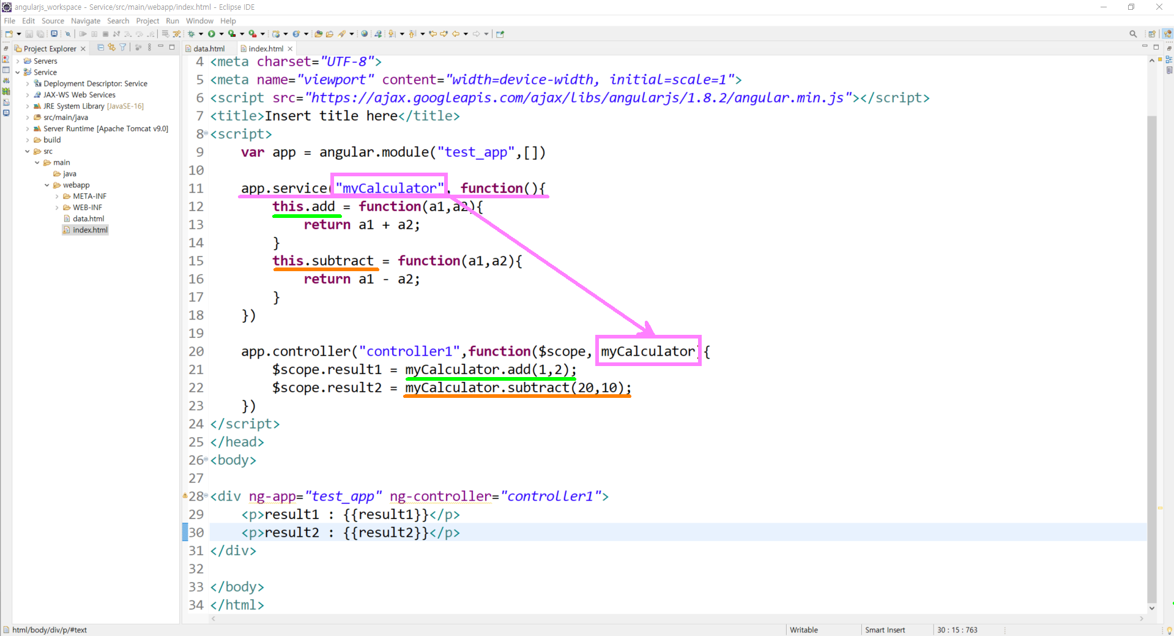Close the Project Explorer tab
Image resolution: width=1174 pixels, height=636 pixels.
[x=83, y=49]
